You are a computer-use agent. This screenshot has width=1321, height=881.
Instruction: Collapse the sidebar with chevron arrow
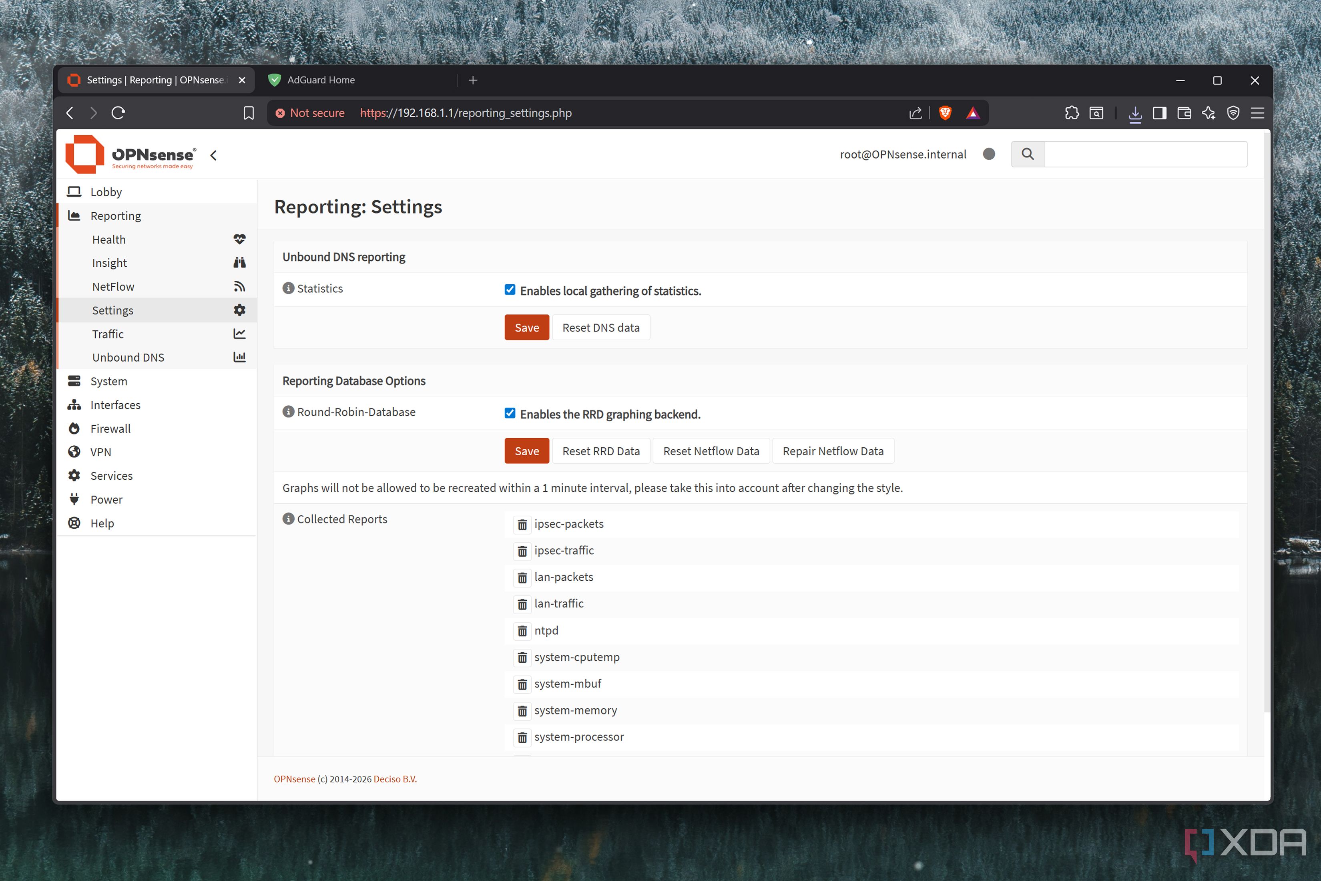click(213, 156)
